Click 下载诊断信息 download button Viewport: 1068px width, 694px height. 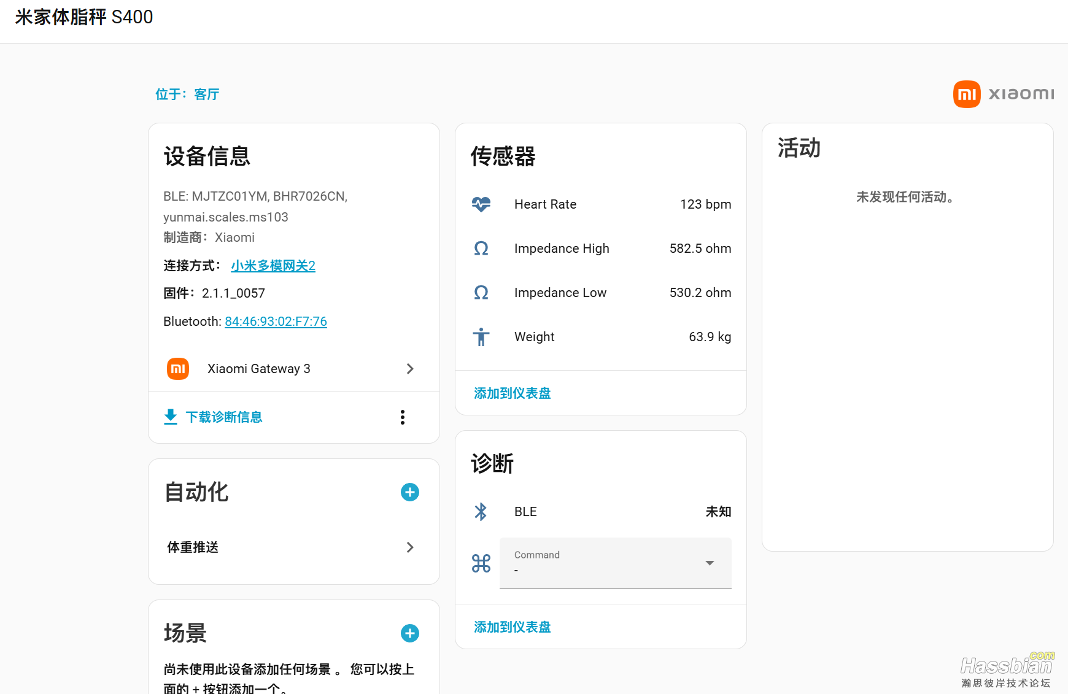click(x=214, y=417)
